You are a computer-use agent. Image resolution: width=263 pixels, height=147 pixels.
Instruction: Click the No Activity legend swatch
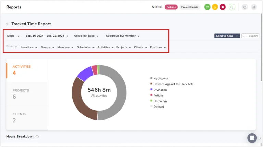pyautogui.click(x=151, y=78)
